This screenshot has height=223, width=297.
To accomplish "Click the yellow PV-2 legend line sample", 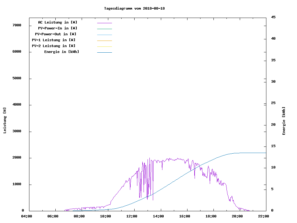I will [104, 46].
